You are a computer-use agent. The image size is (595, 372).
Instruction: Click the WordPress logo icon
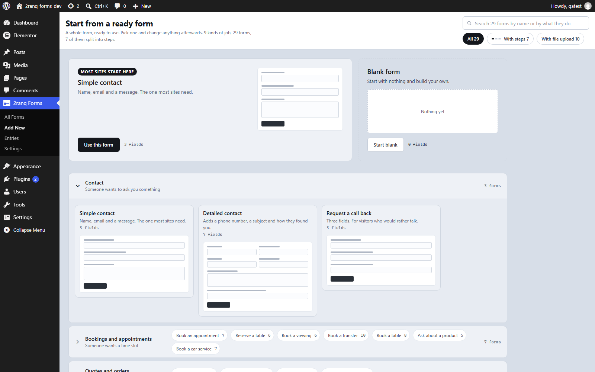[6, 6]
